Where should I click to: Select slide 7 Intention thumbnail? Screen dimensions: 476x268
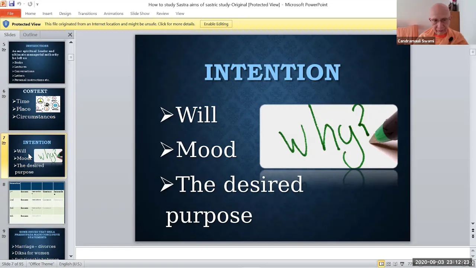tap(37, 156)
